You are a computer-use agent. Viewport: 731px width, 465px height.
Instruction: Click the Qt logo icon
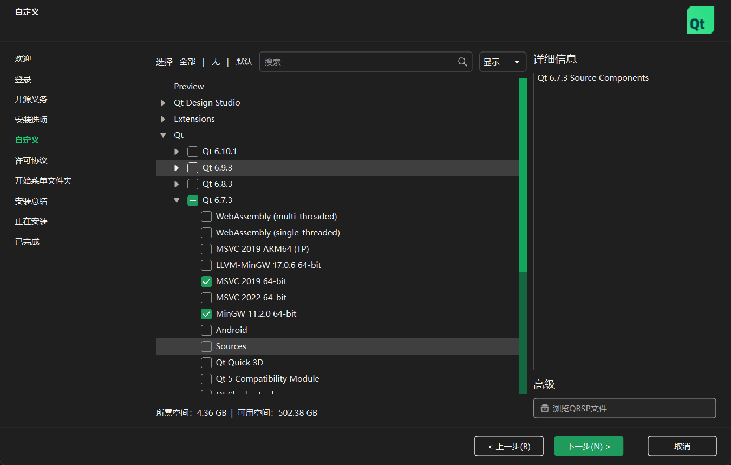pyautogui.click(x=700, y=21)
